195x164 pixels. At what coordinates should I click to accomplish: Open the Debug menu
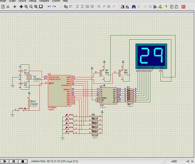tap(32, 1)
